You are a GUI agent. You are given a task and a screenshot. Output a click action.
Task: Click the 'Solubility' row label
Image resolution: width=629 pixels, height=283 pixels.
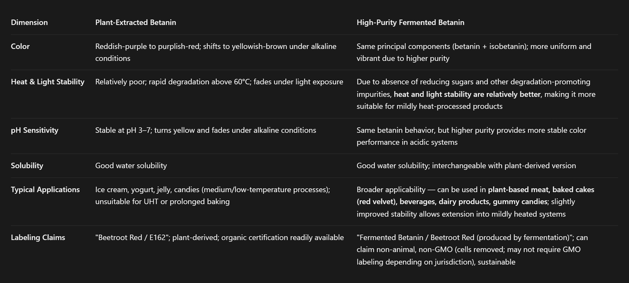point(27,166)
